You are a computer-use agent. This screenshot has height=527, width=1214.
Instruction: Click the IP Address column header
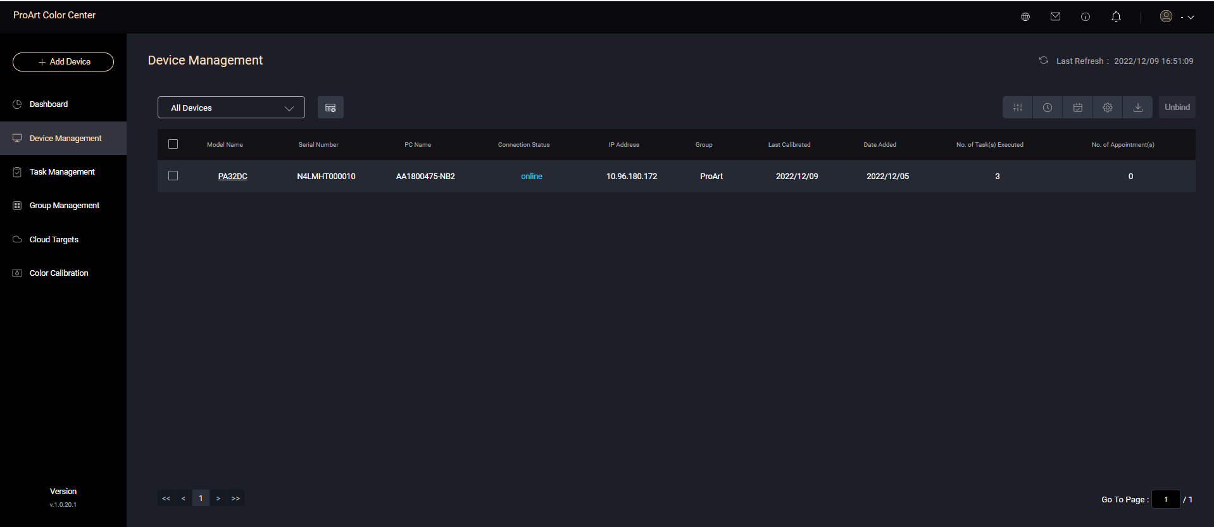coord(624,145)
